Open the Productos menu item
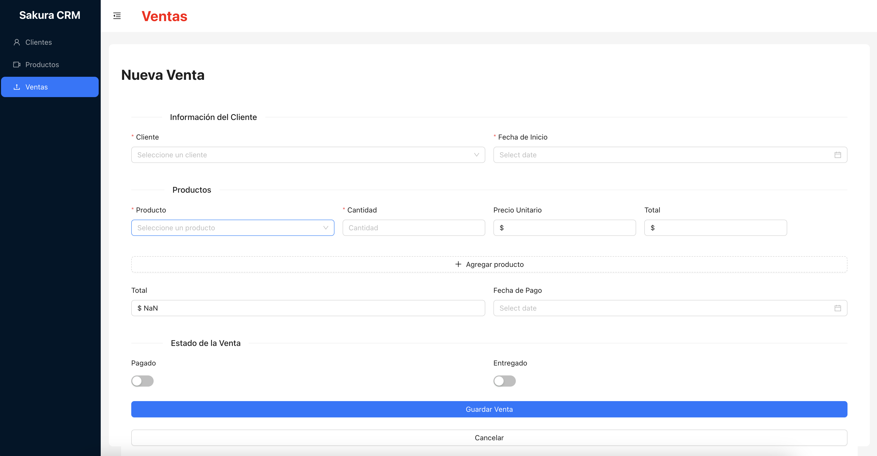Viewport: 877px width, 456px height. pyautogui.click(x=42, y=65)
